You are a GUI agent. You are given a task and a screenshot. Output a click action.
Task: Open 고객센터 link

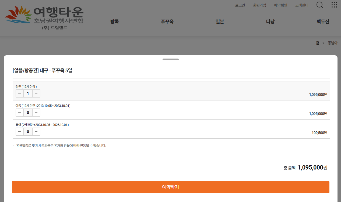(302, 5)
